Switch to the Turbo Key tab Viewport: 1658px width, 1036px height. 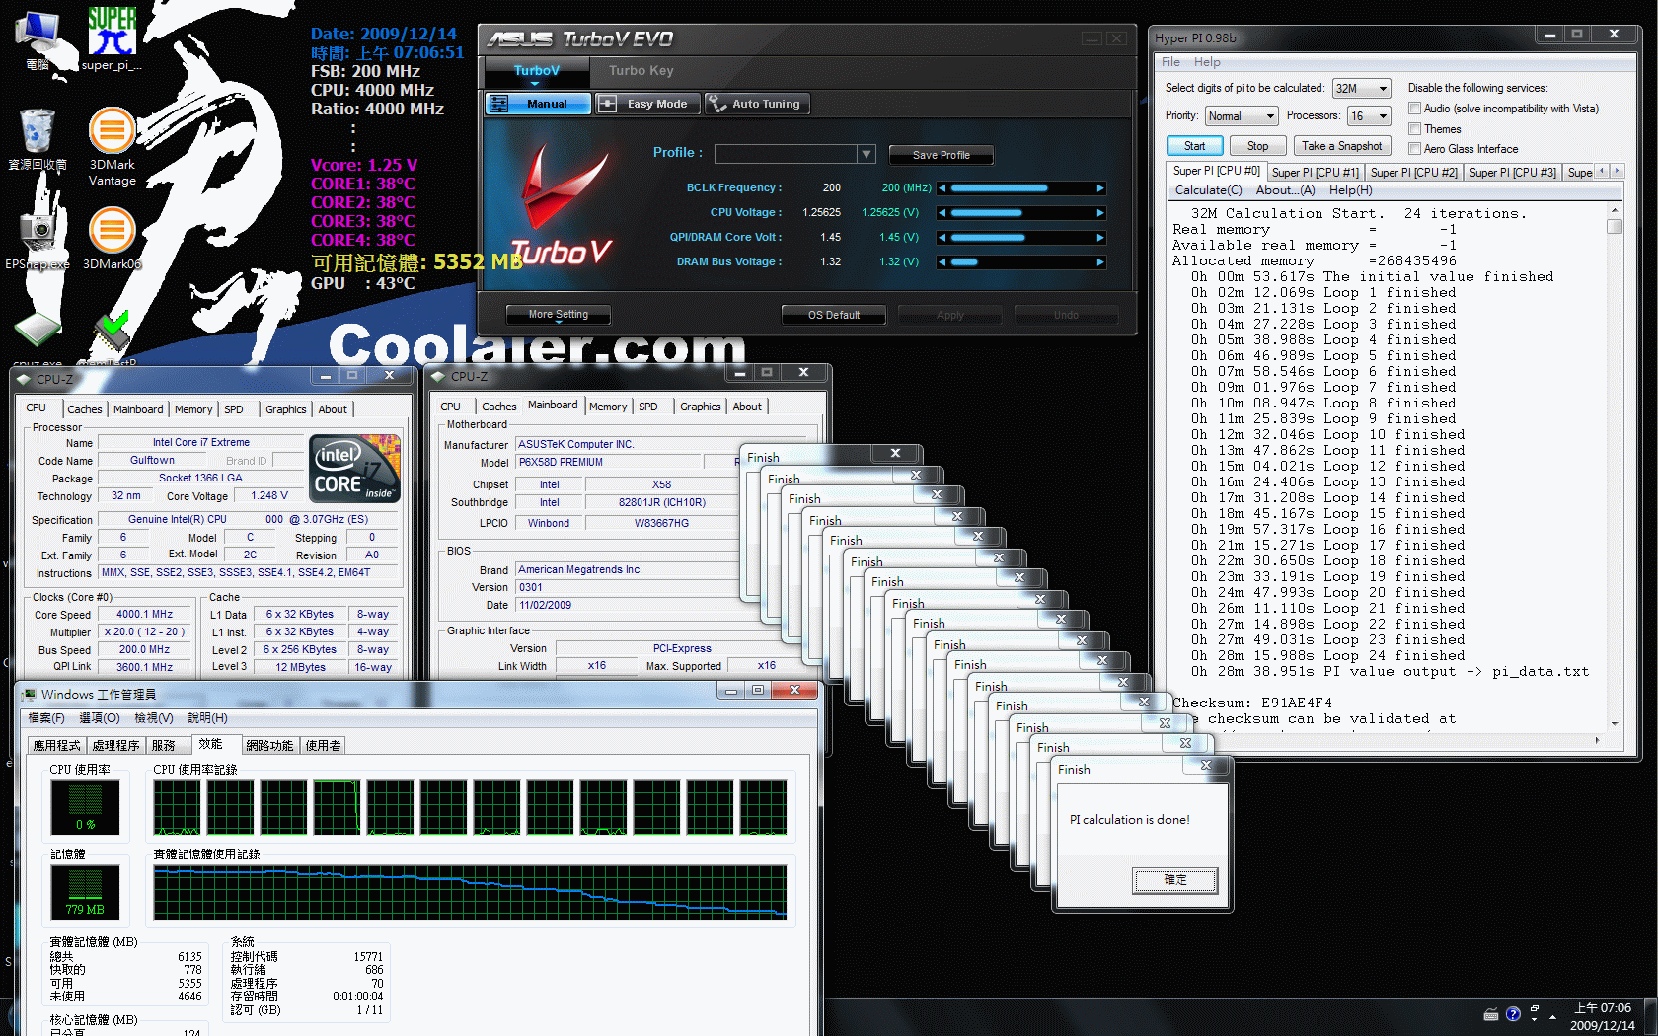point(641,71)
